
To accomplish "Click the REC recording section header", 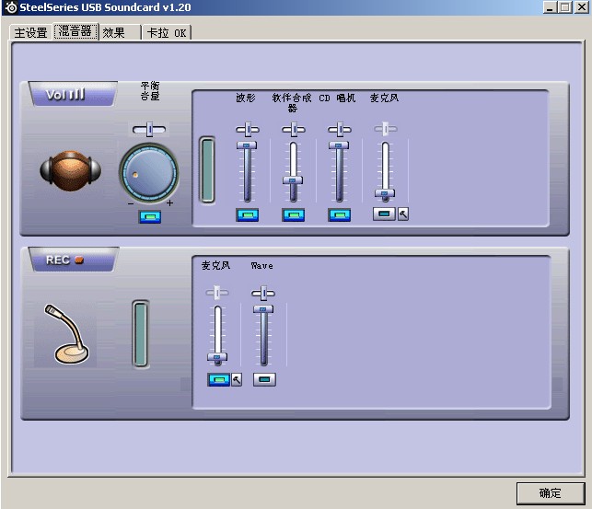I will [x=74, y=260].
